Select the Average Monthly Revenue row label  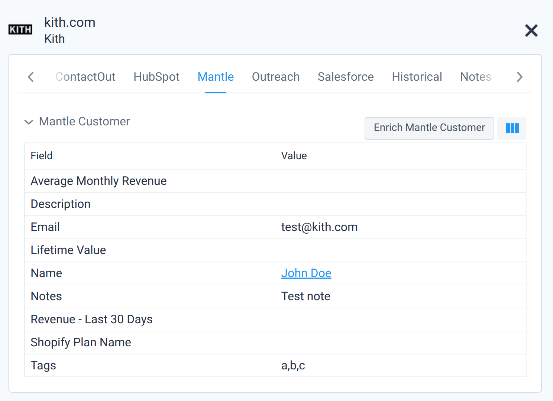[98, 181]
